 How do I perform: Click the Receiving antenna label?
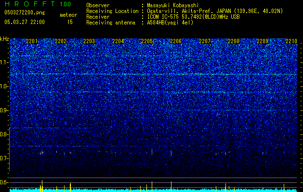pyautogui.click(x=111, y=23)
